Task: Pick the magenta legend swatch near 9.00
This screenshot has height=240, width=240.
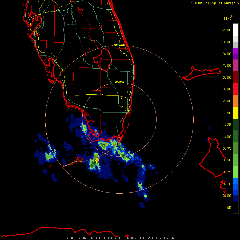Action: point(235,51)
